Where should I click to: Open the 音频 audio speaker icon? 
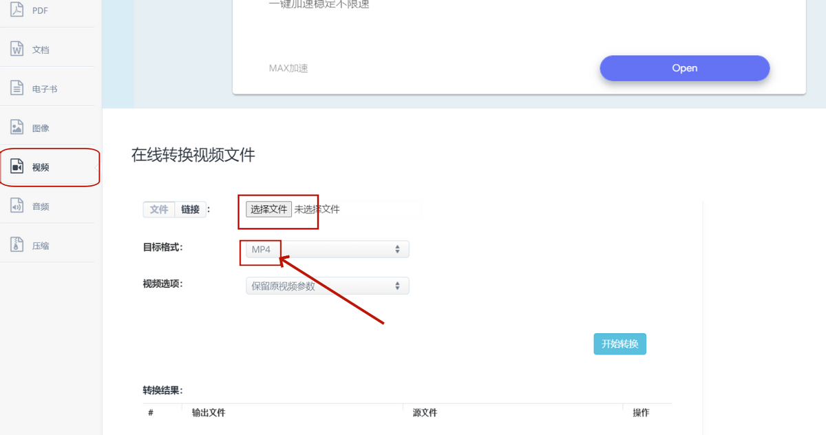tap(18, 206)
